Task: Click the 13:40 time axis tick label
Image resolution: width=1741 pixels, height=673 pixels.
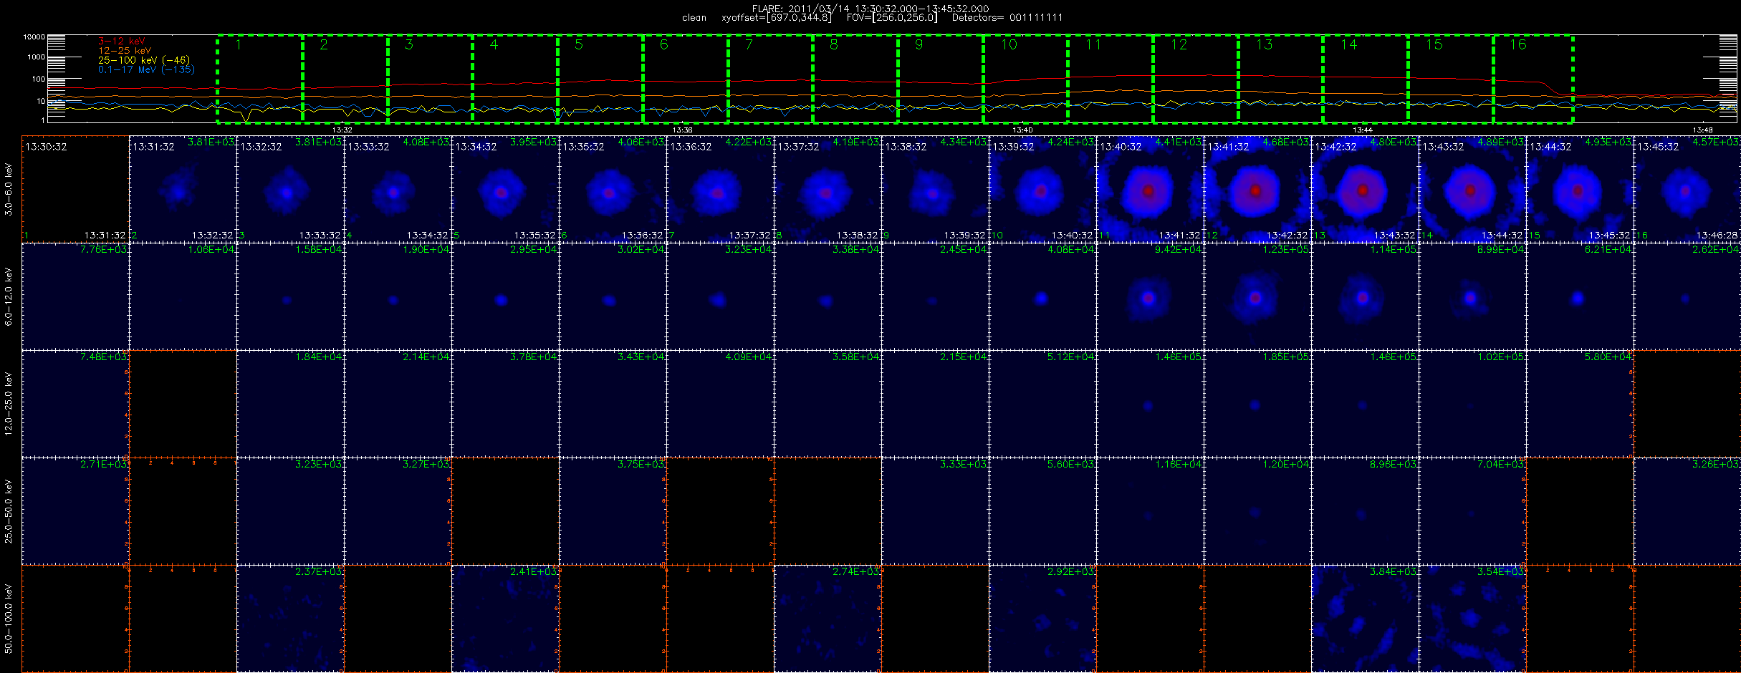Action: (1022, 130)
